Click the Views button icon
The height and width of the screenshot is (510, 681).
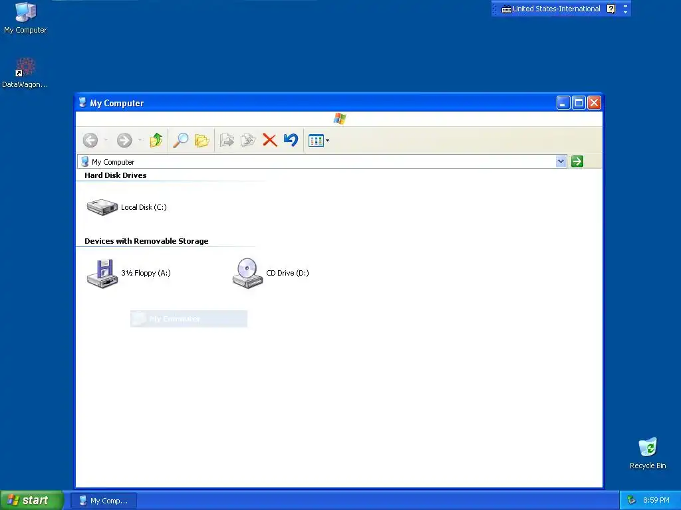[x=316, y=141]
